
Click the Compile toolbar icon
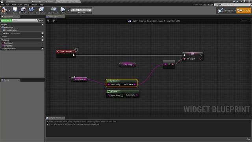[x=4, y=10]
